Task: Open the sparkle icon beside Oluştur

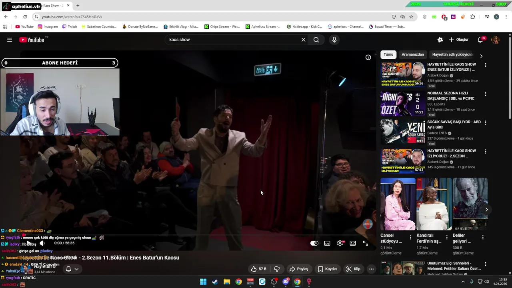Action: click(440, 40)
